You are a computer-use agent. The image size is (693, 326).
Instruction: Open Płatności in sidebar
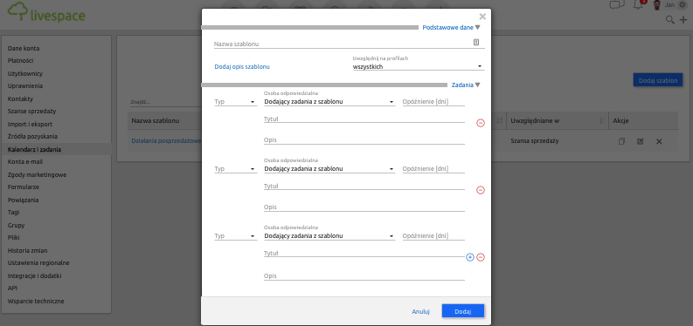(x=20, y=61)
